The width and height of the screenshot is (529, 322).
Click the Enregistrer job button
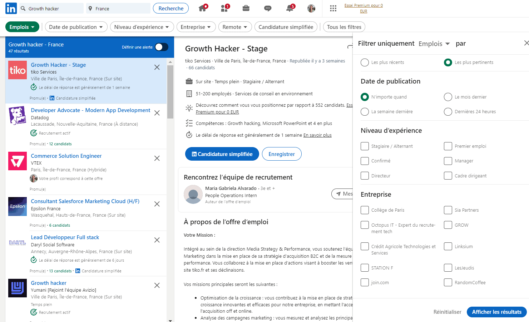(282, 154)
